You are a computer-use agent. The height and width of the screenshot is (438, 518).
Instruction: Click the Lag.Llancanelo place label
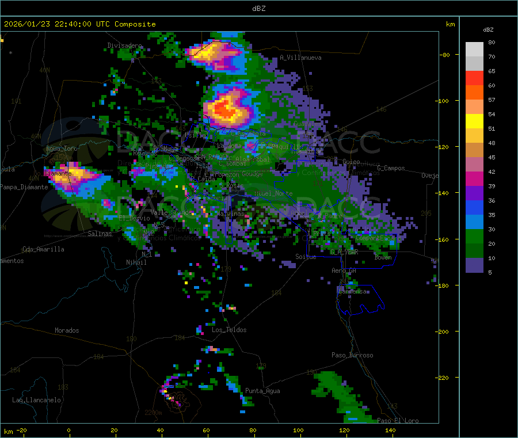pyautogui.click(x=37, y=400)
